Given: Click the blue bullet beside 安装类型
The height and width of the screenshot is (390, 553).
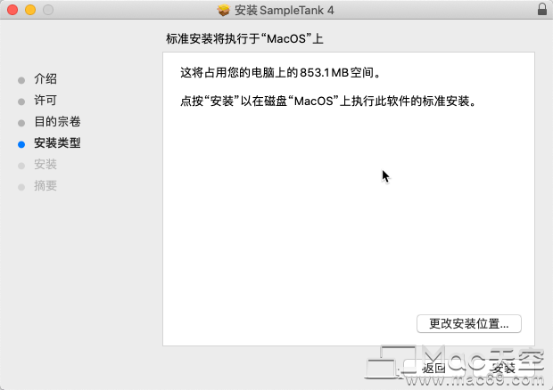Looking at the screenshot, I should point(21,144).
